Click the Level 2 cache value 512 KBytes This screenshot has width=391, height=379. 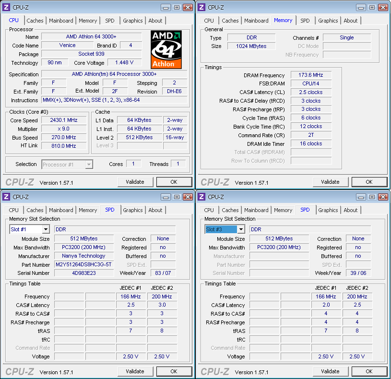coord(140,137)
